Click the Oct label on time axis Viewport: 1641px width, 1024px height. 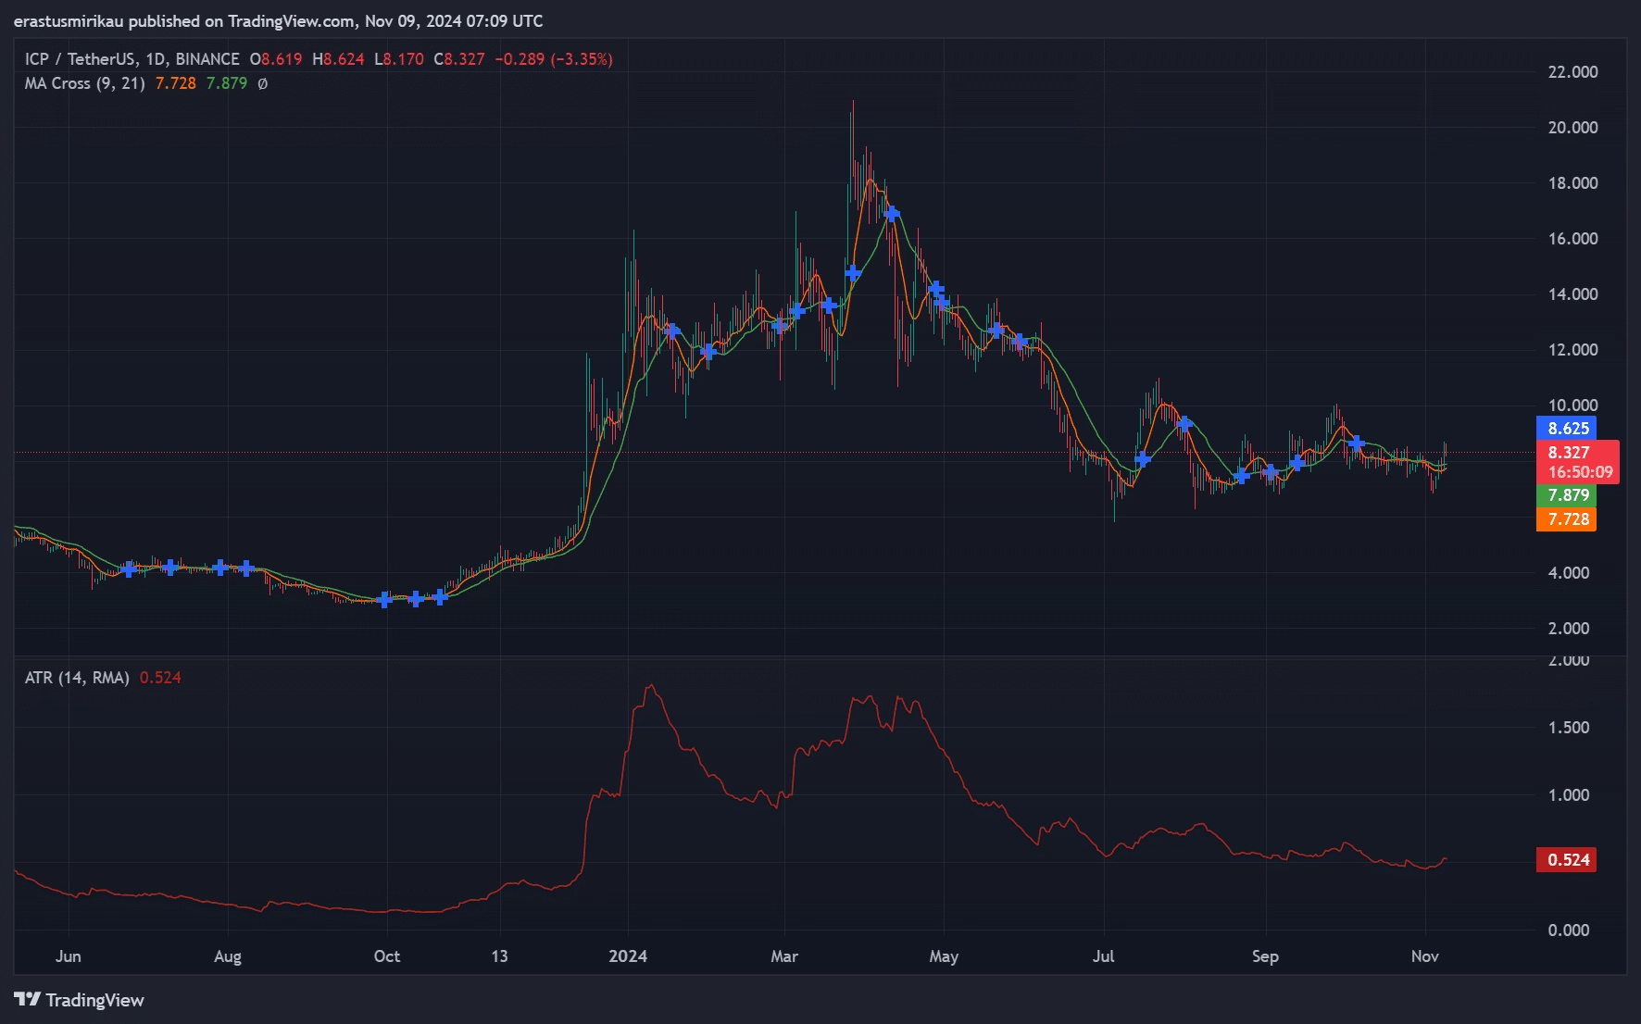pos(387,956)
